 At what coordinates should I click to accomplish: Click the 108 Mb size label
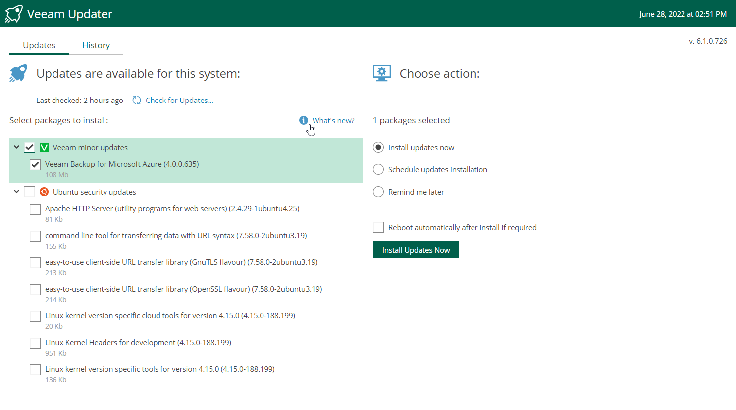[56, 175]
